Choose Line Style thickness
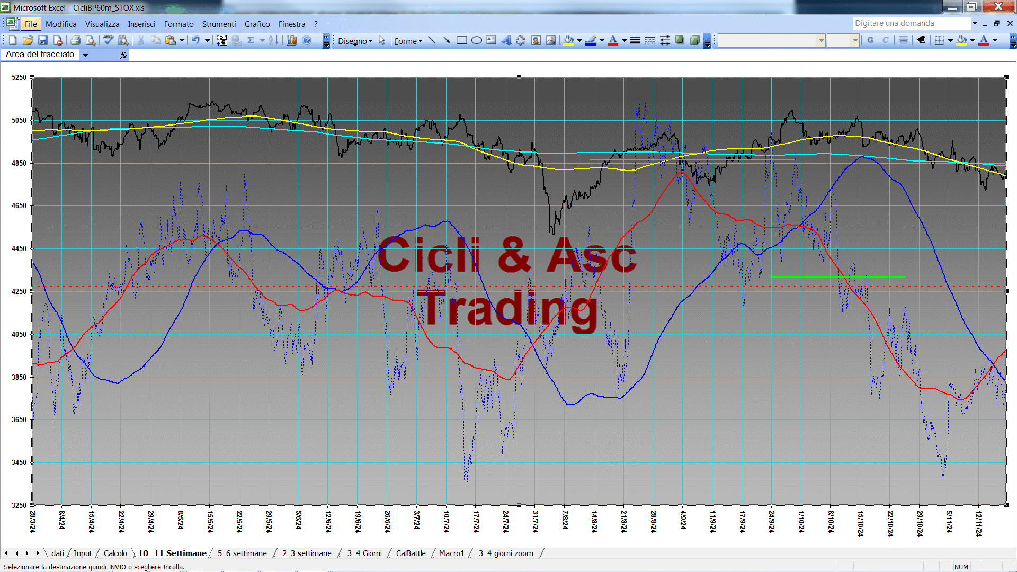 tap(635, 40)
